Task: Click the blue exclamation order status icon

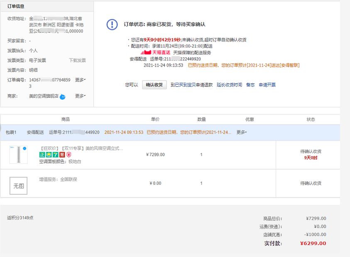Action: pos(112,24)
